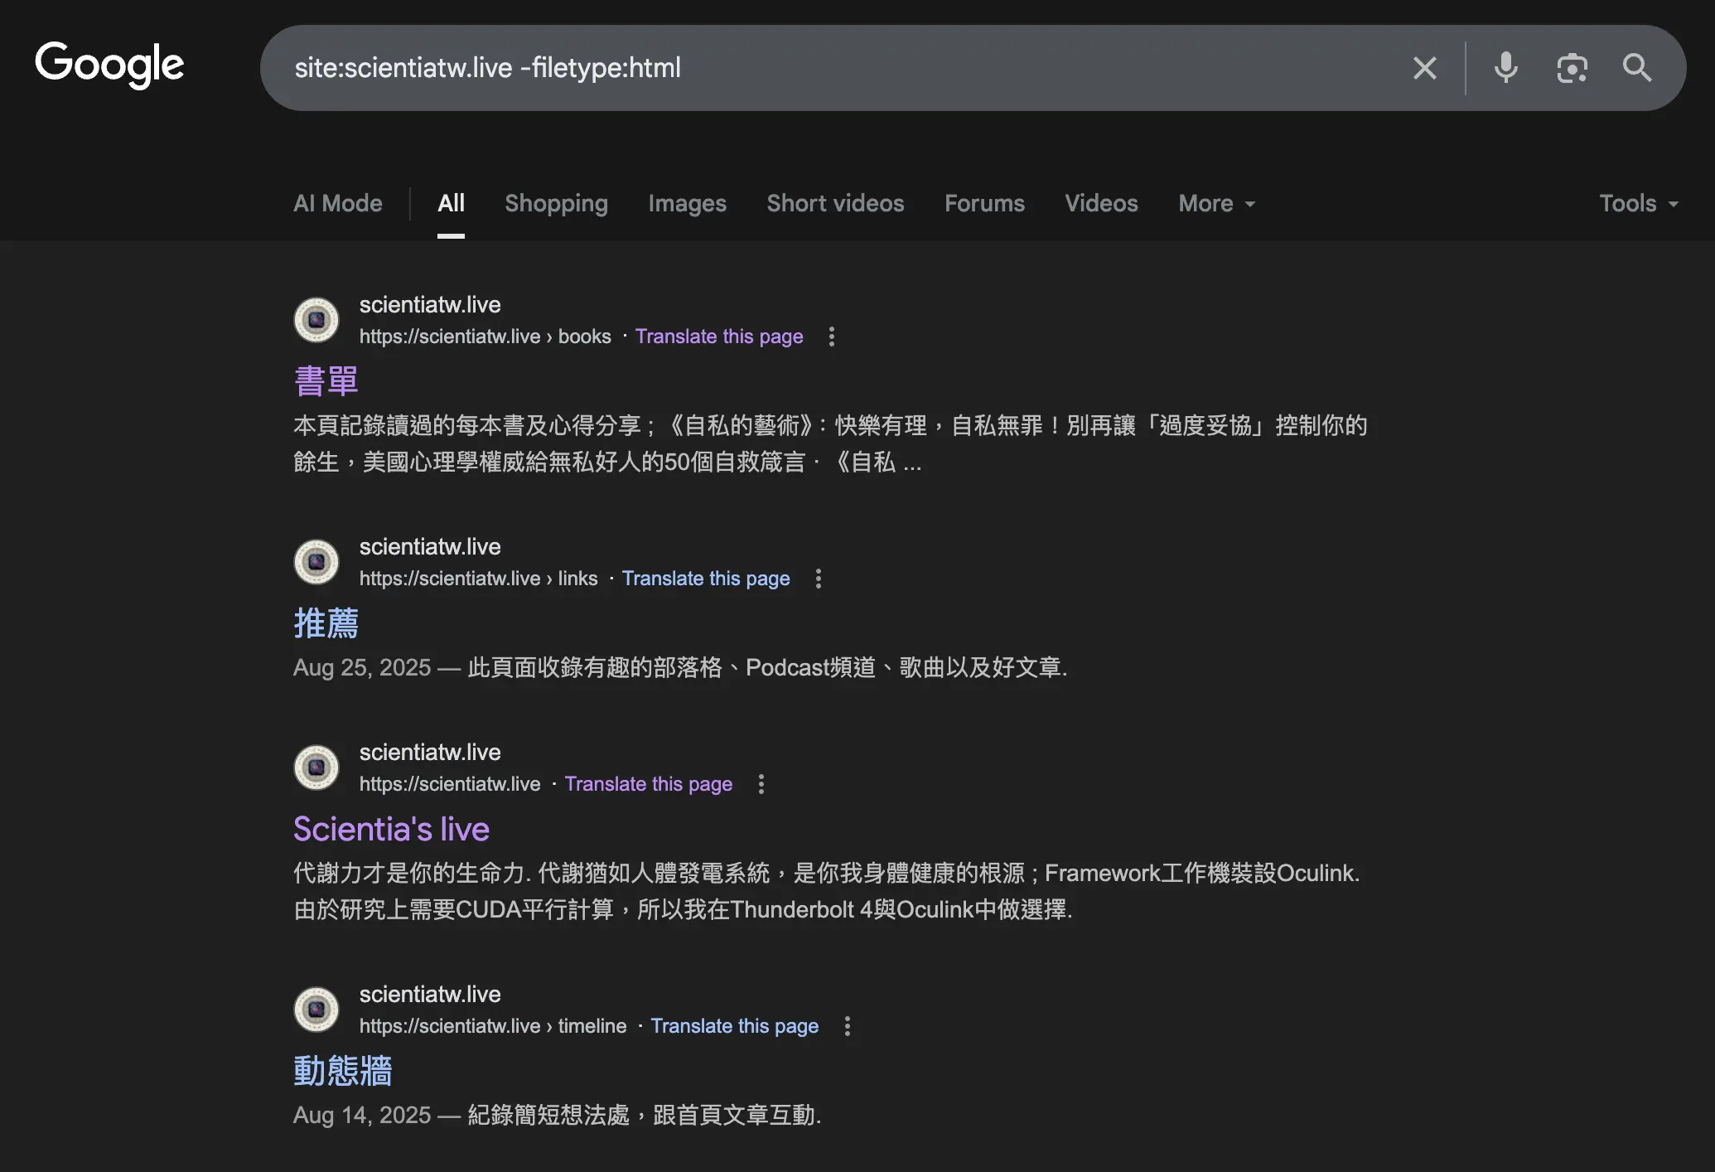This screenshot has height=1172, width=1715.
Task: Select the Short videos tab
Action: pyautogui.click(x=835, y=204)
